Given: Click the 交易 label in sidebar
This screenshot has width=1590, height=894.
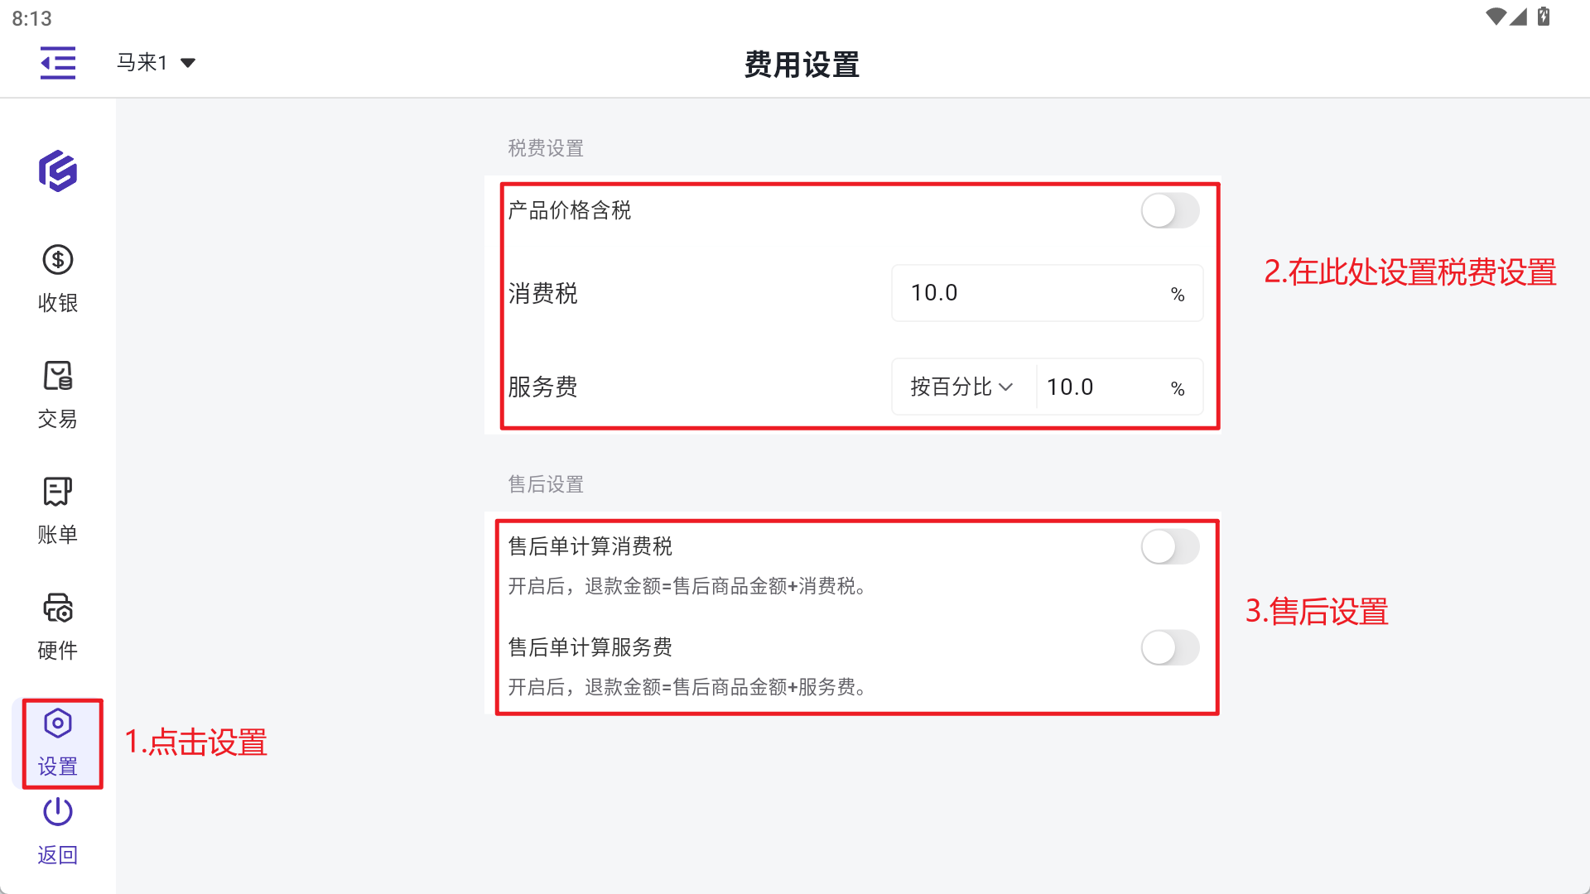Looking at the screenshot, I should point(58,419).
